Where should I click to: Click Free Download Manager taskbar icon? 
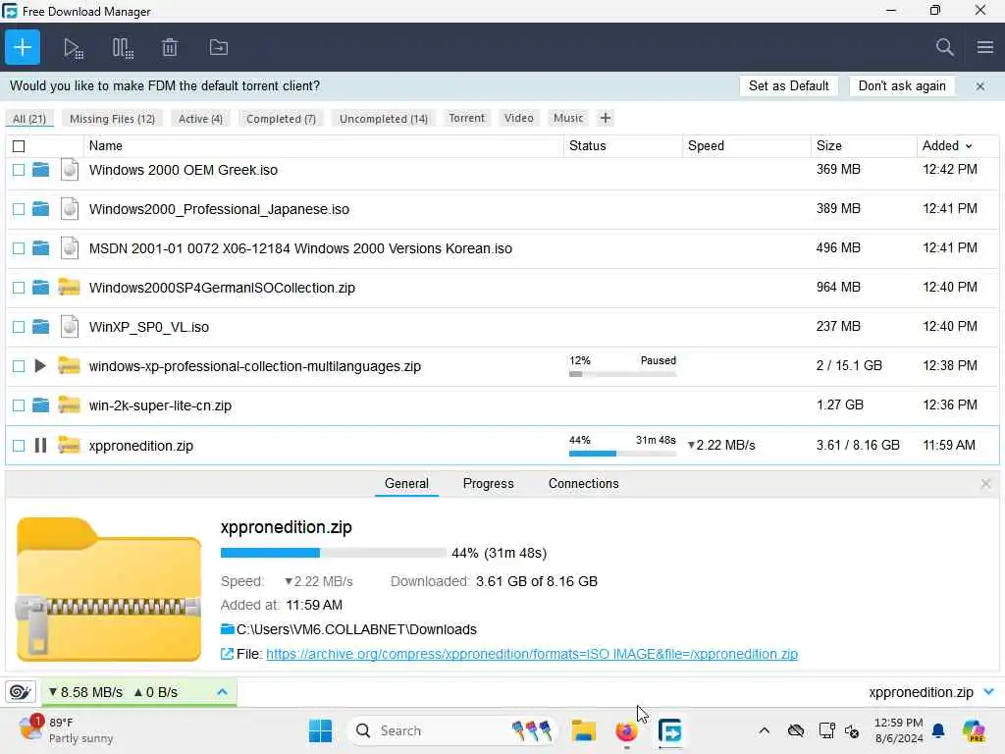point(669,730)
